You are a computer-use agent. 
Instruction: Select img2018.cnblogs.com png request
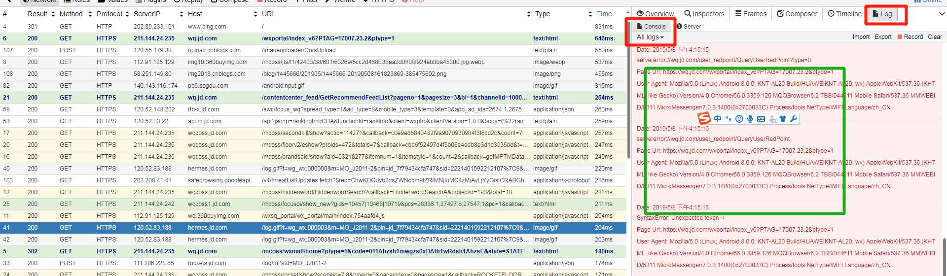pos(313,74)
